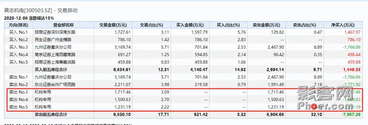Screen dimensions: 368x125
Task: Click the 卖出占比(%) column header
Action: (305, 25)
